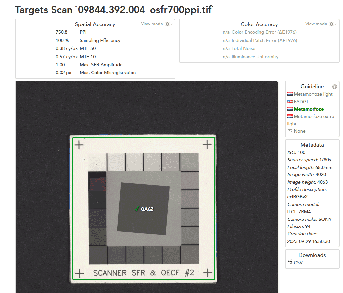Click the None guideline empty icon
Screen dimensions: 343x293
[x=290, y=131]
